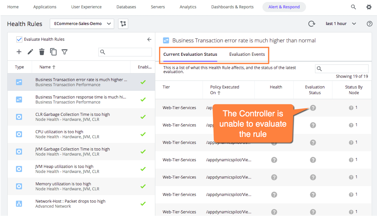Select CLR Garbage Collection Time is too high
The width and height of the screenshot is (377, 216).
pyautogui.click(x=81, y=117)
